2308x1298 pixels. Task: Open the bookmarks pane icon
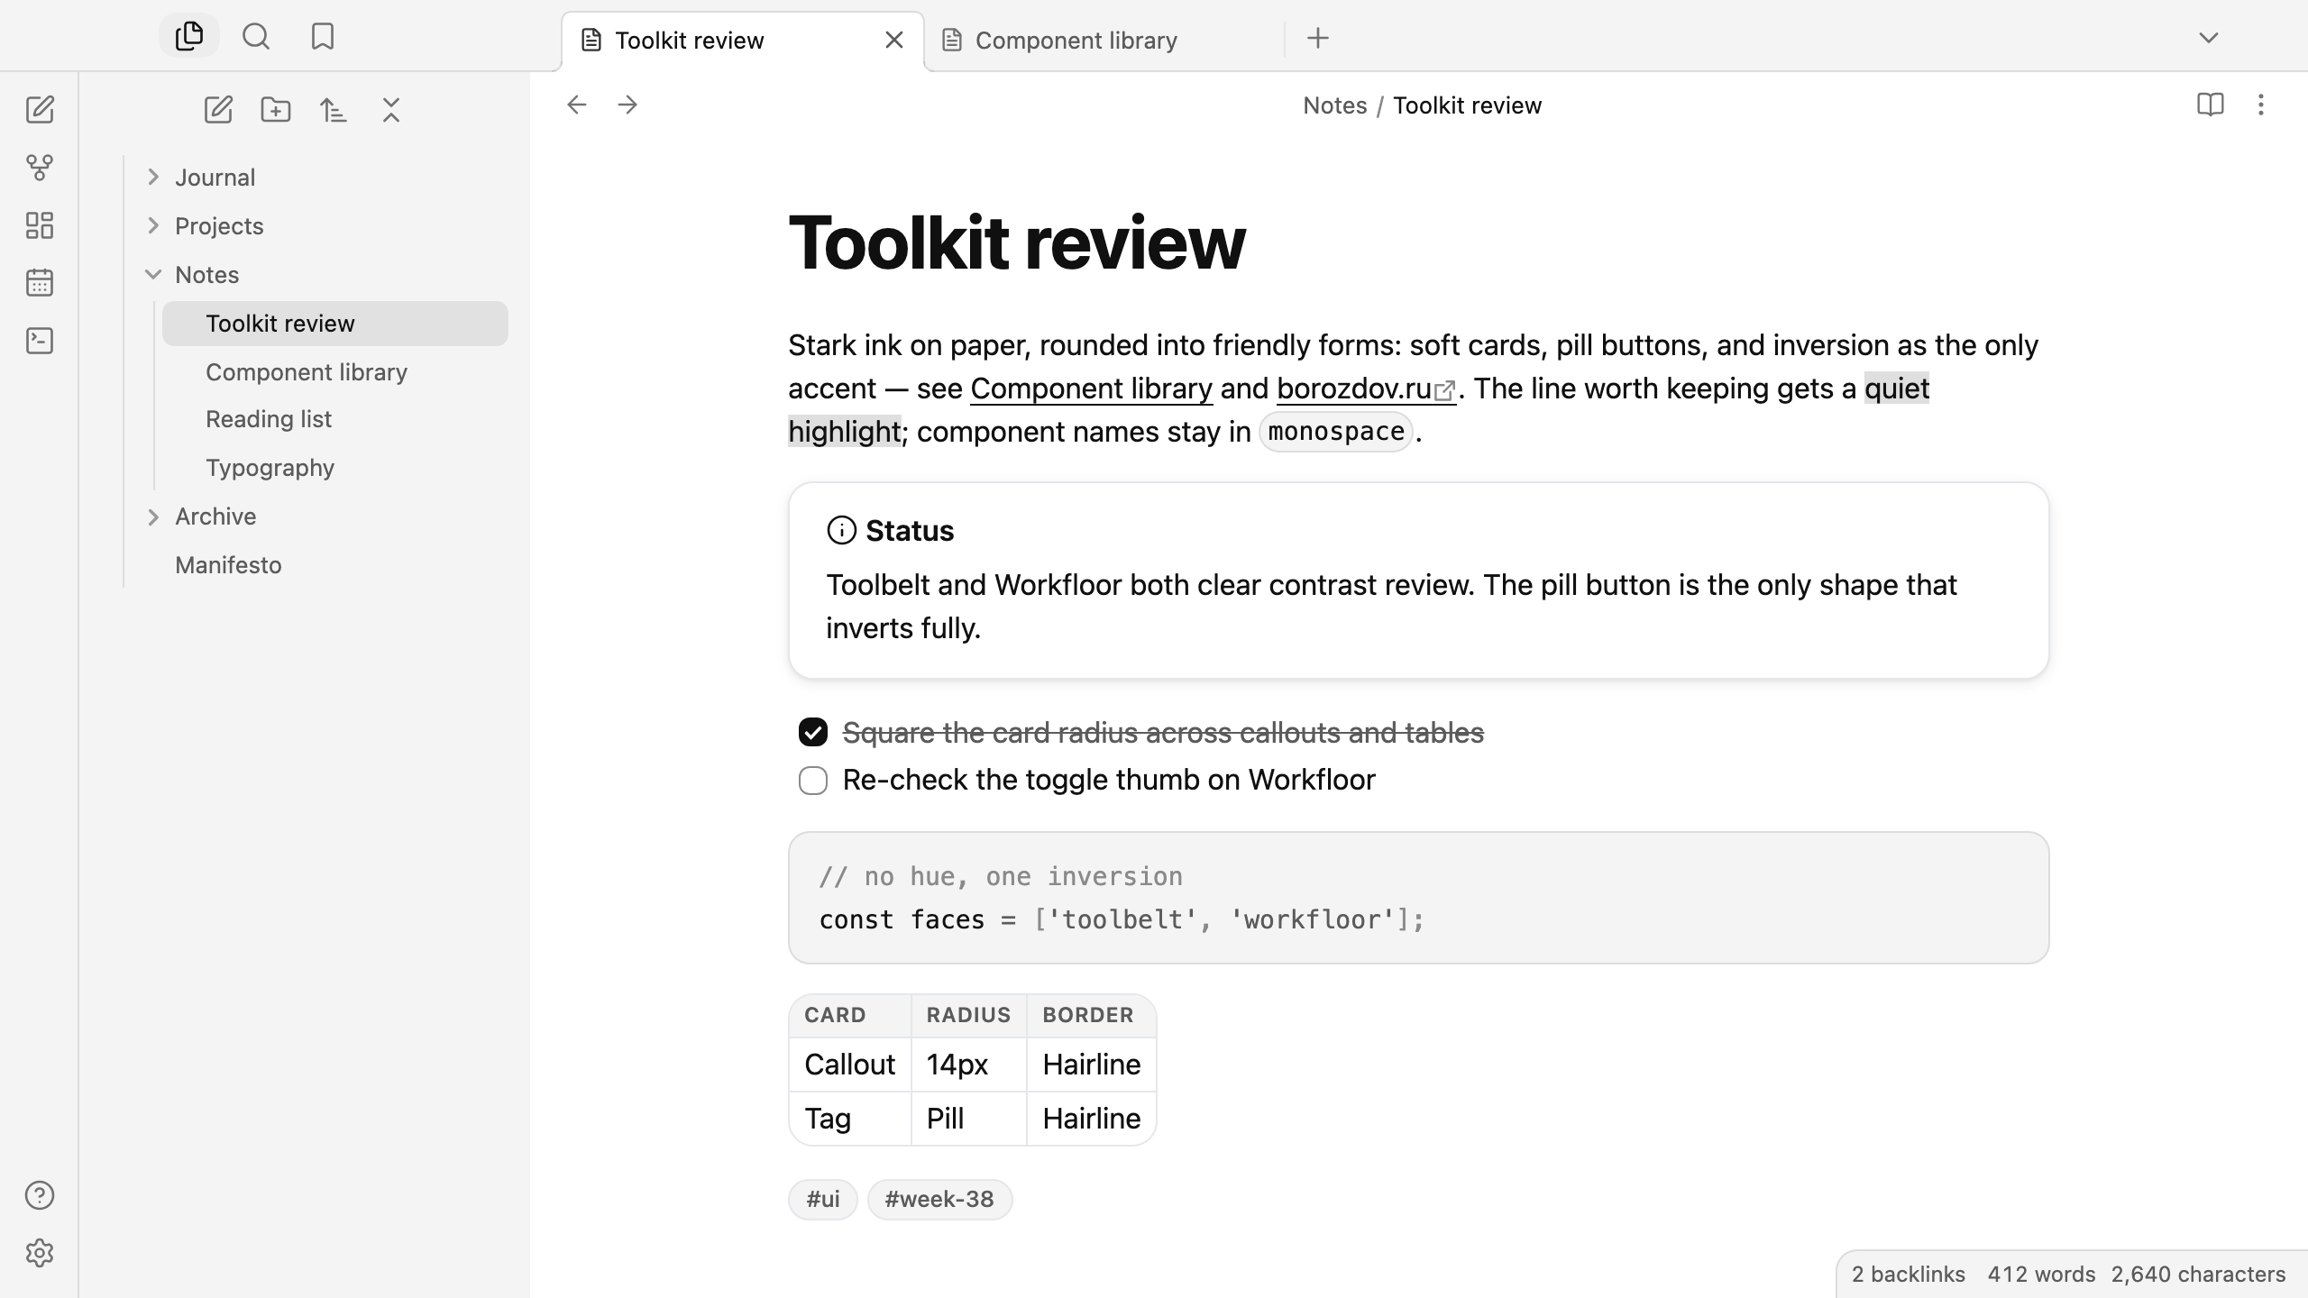click(323, 37)
